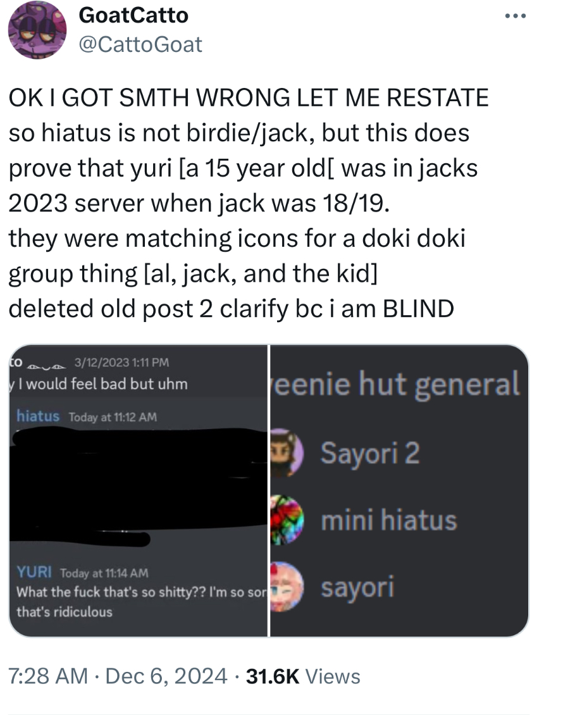Click the 31.6K Views count

tap(303, 676)
